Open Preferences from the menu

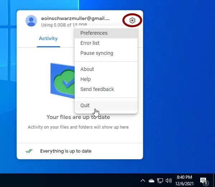pos(106,33)
